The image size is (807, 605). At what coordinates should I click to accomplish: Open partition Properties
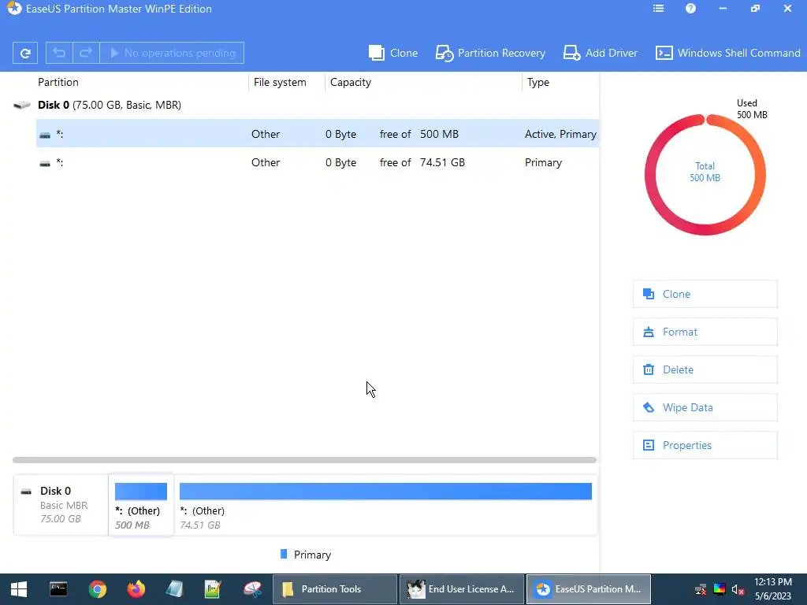705,446
